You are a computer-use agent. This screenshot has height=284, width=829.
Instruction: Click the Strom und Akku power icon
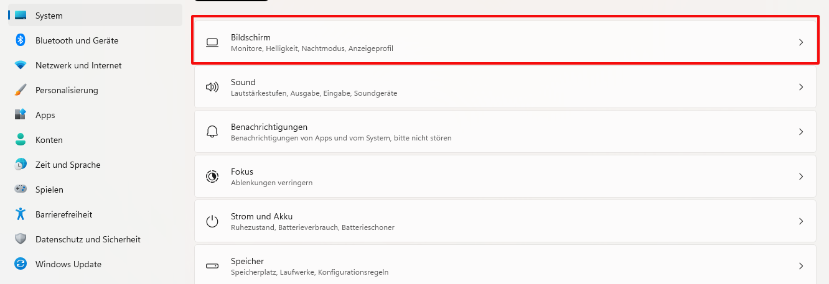212,221
